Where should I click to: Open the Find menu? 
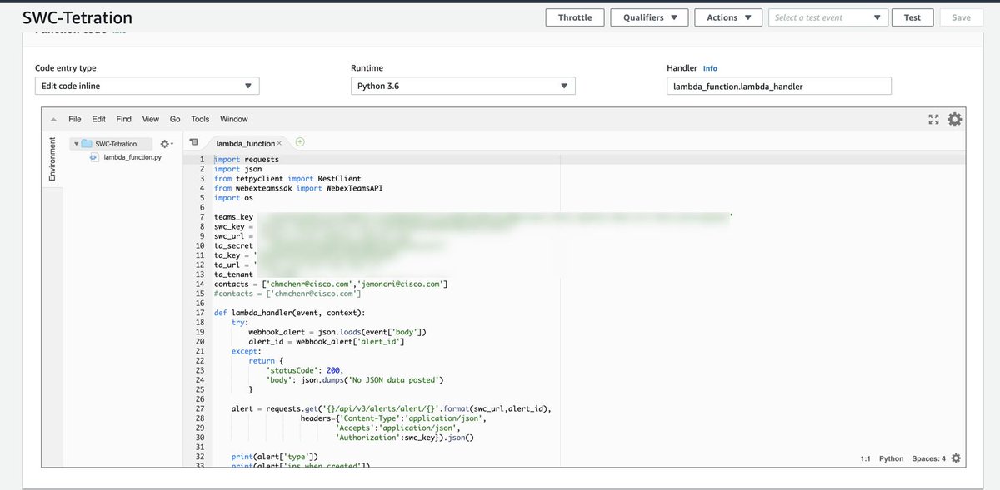(x=123, y=120)
